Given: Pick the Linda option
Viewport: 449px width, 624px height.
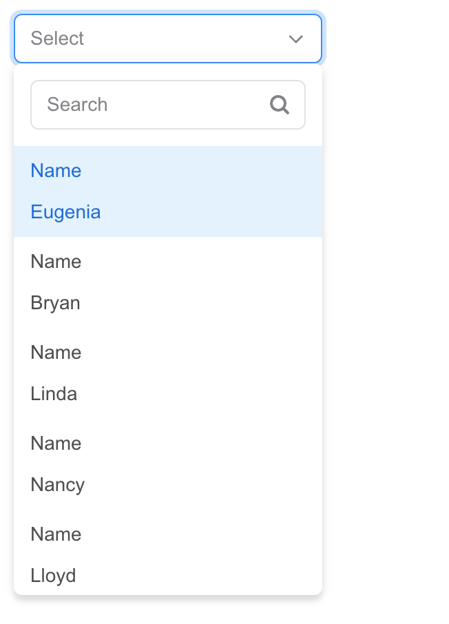Looking at the screenshot, I should [168, 373].
